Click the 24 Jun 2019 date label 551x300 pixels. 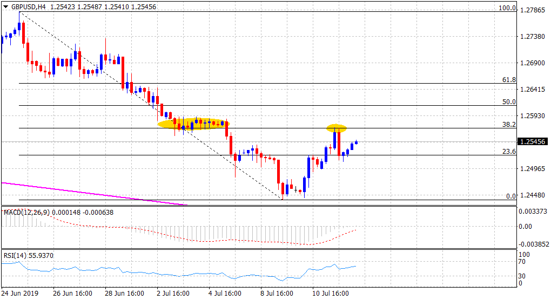click(20, 293)
